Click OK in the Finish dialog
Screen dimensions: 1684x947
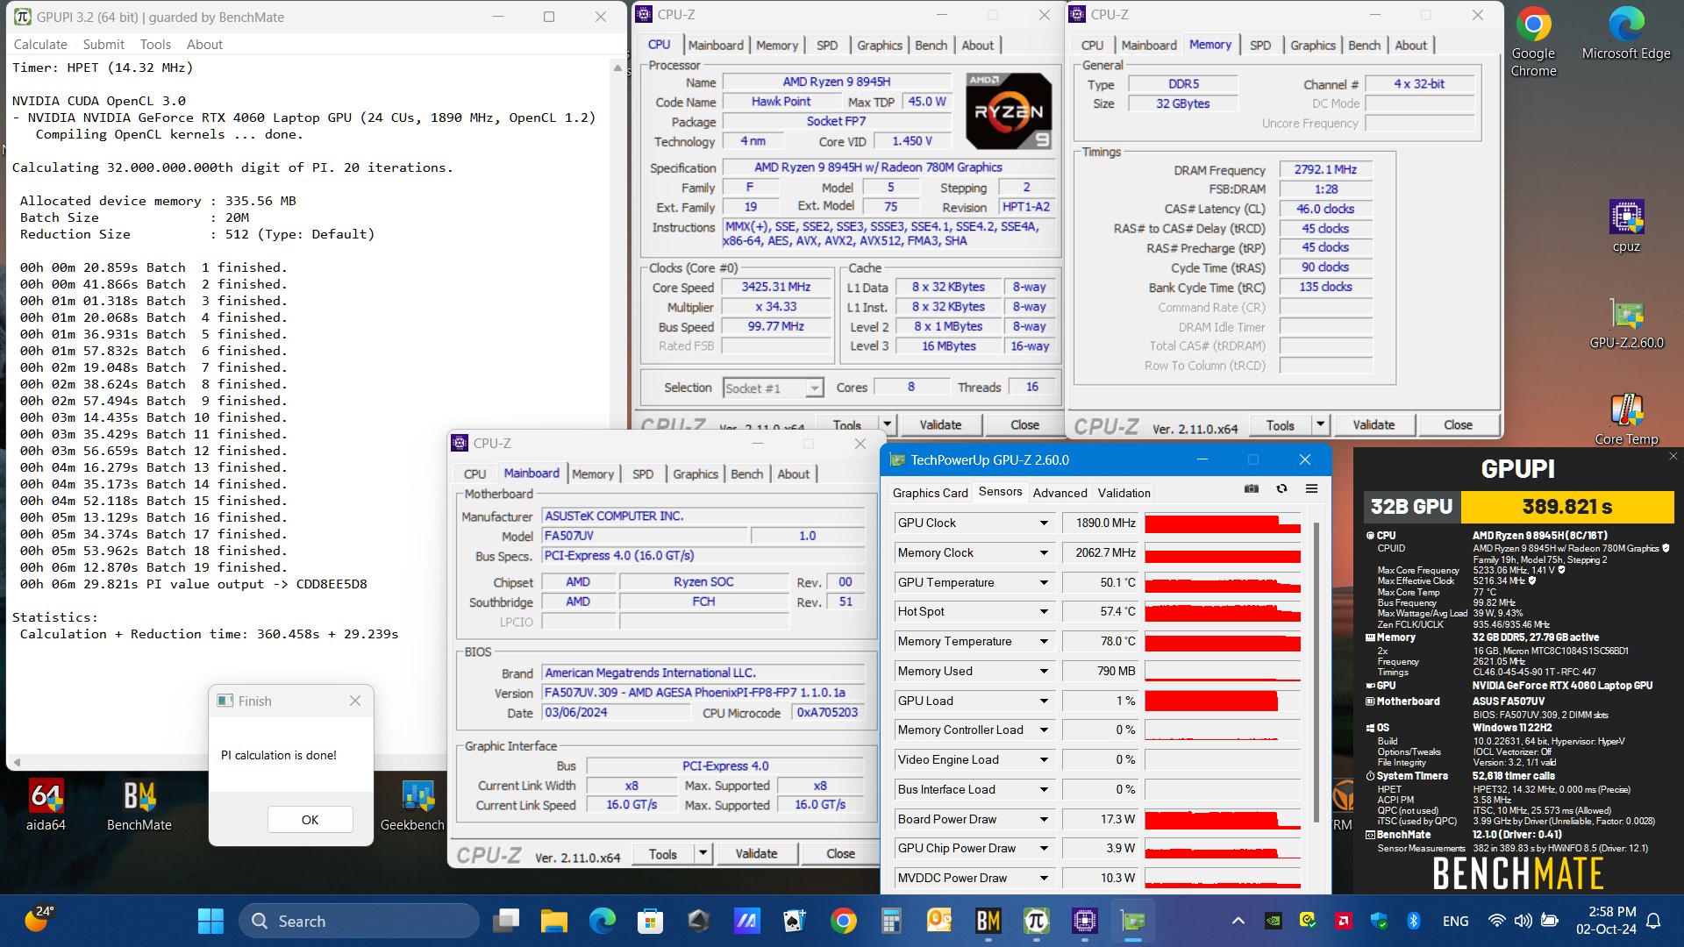coord(310,820)
